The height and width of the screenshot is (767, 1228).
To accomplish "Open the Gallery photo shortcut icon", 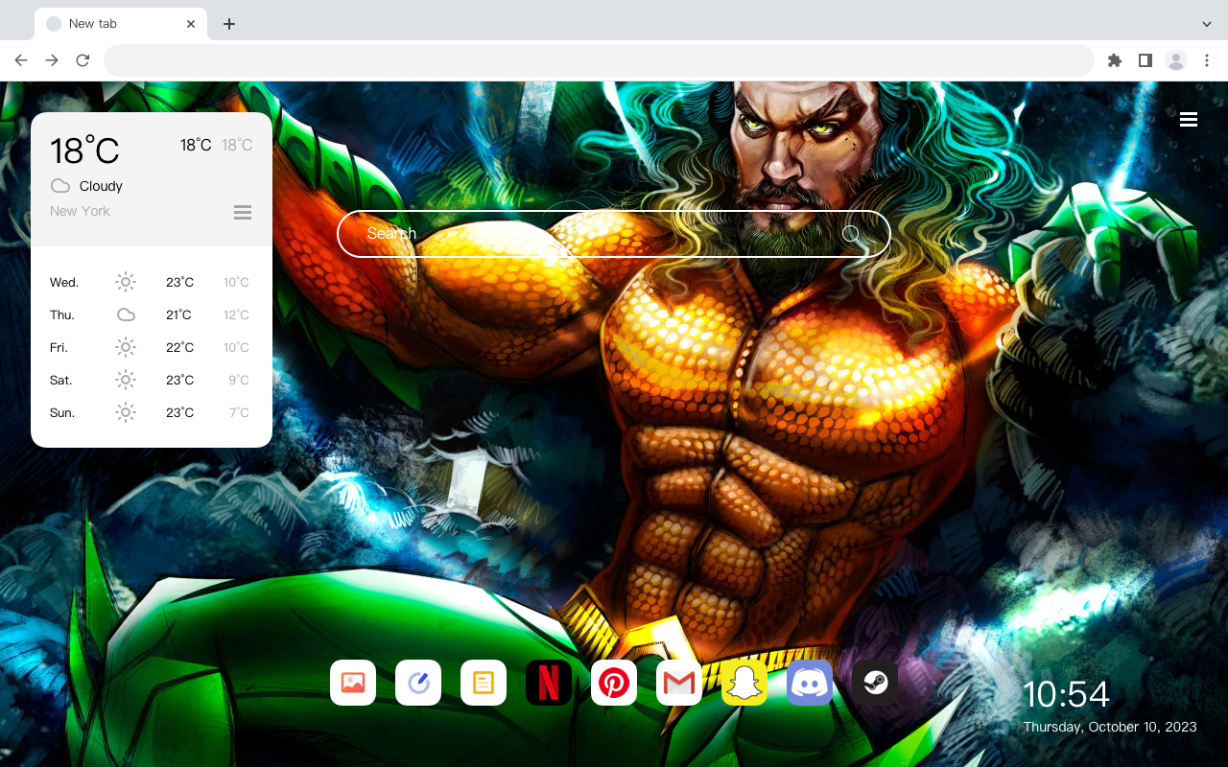I will [x=353, y=683].
